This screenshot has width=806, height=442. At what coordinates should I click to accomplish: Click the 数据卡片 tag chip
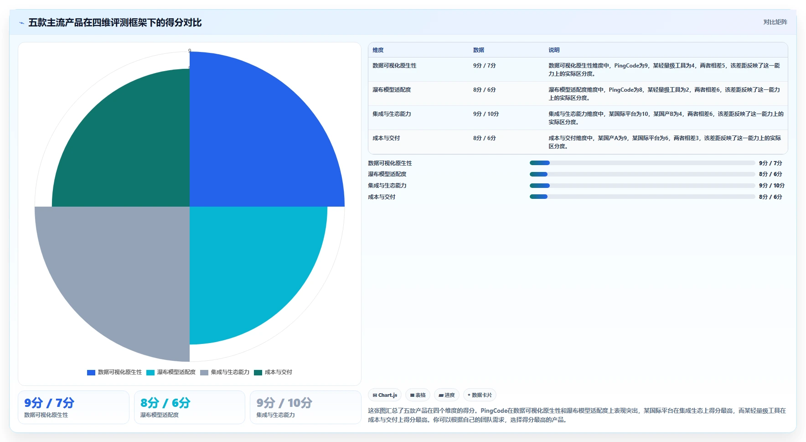point(480,395)
